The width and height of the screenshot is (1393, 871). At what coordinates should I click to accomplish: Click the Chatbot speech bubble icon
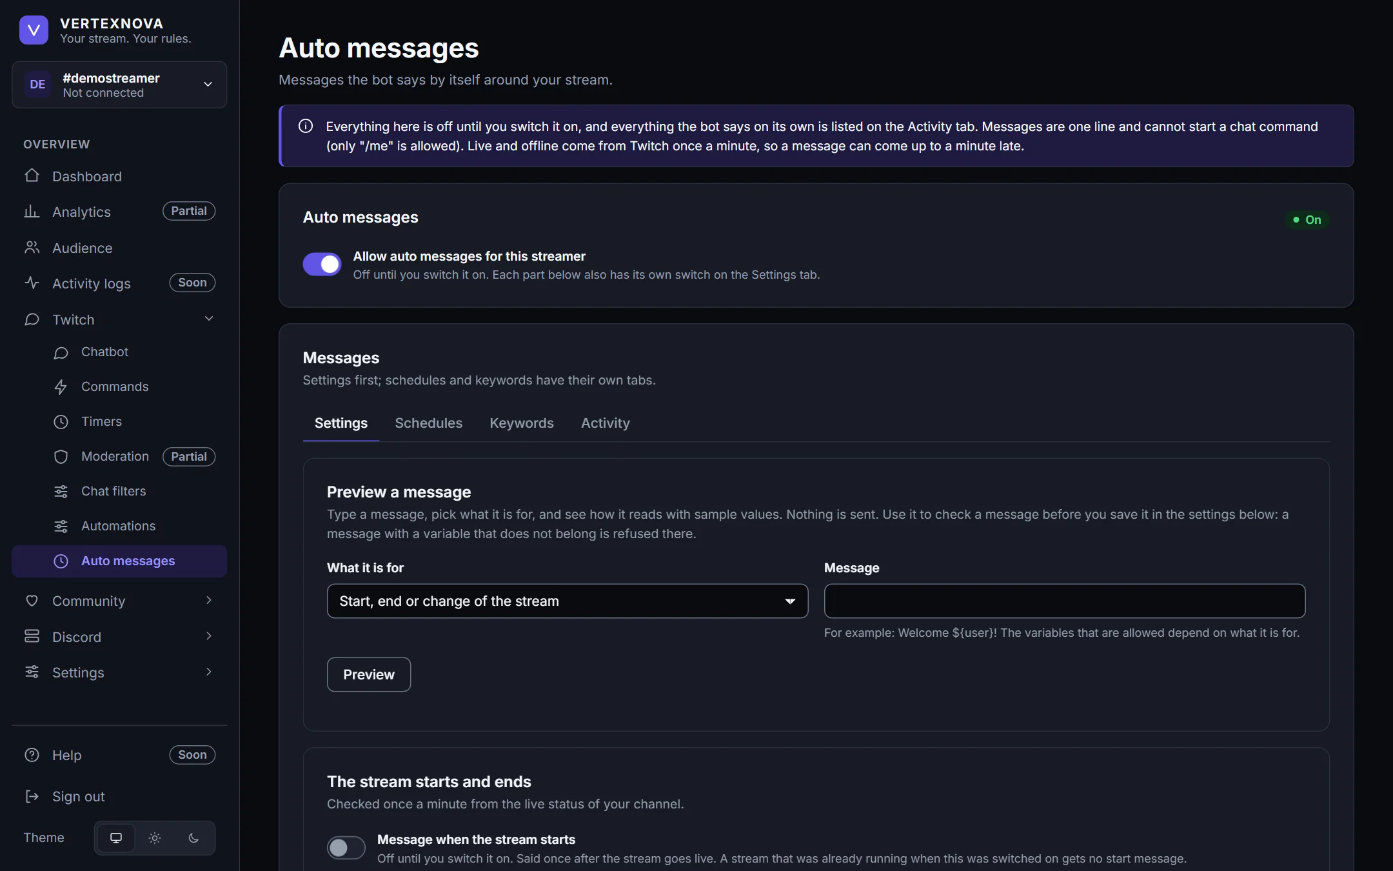[61, 352]
